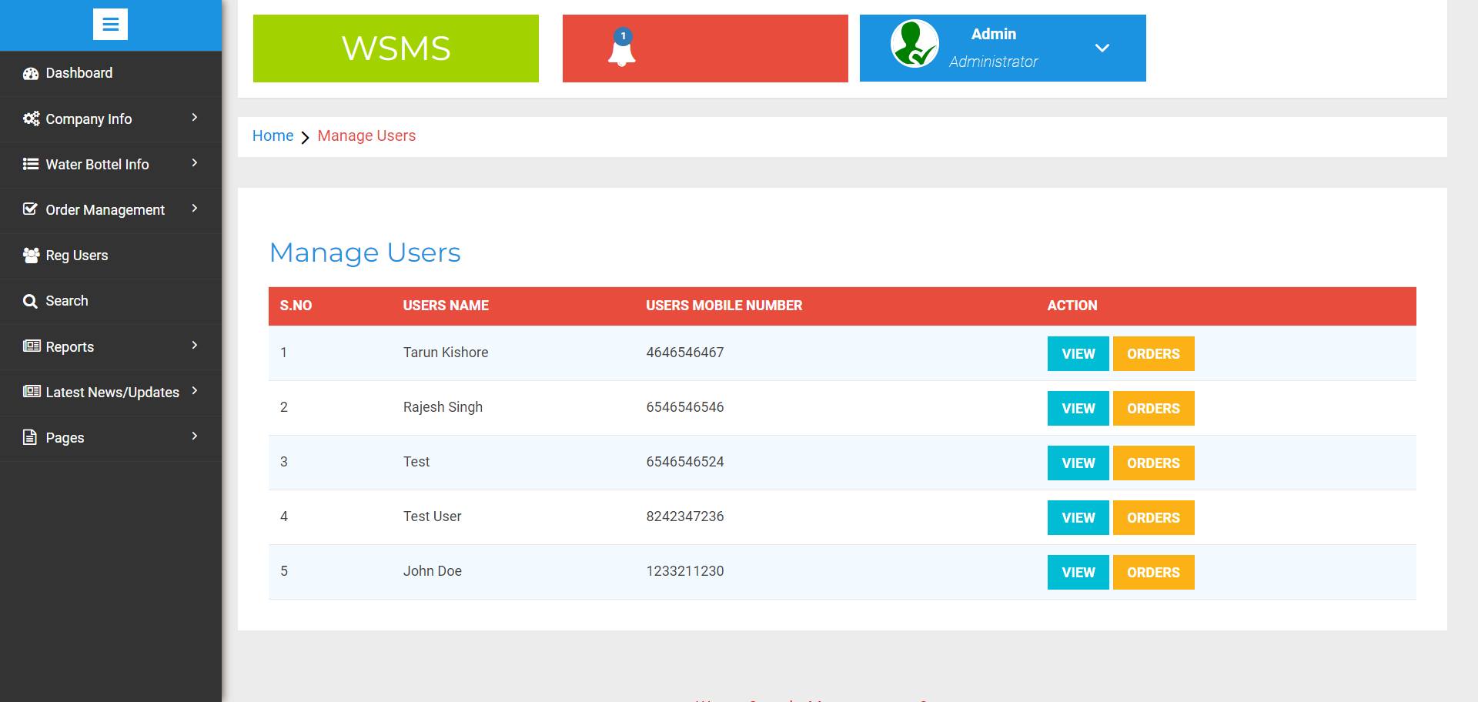Image resolution: width=1478 pixels, height=702 pixels.
Task: View Tarun Kishore's details
Action: pos(1078,353)
